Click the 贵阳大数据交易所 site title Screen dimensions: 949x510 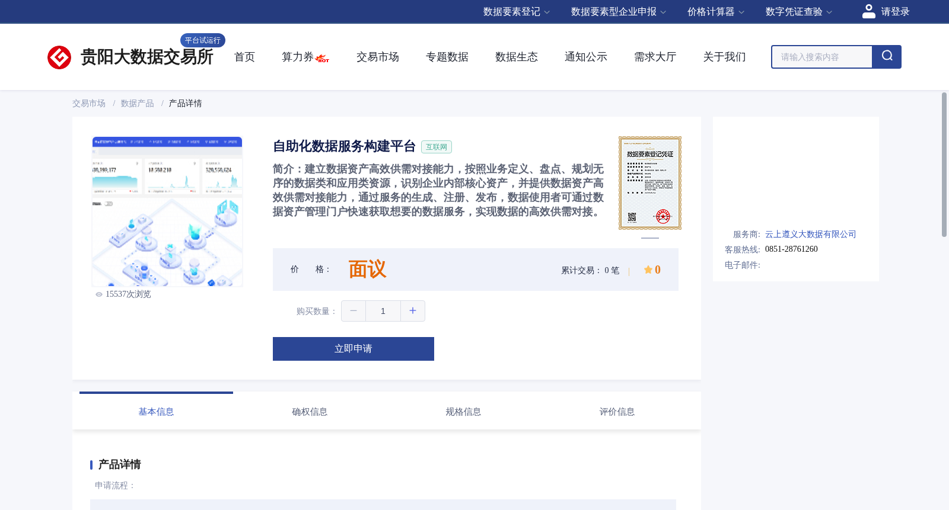(147, 57)
